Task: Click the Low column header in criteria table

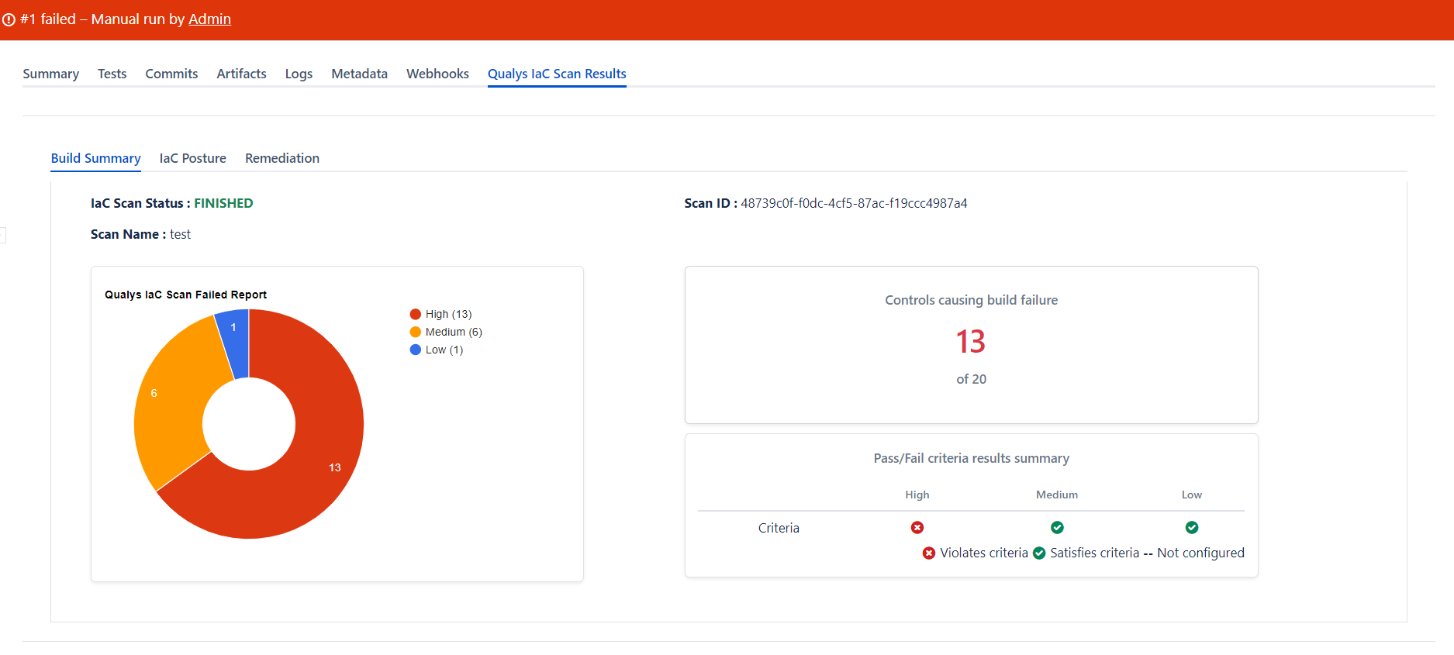Action: point(1192,495)
